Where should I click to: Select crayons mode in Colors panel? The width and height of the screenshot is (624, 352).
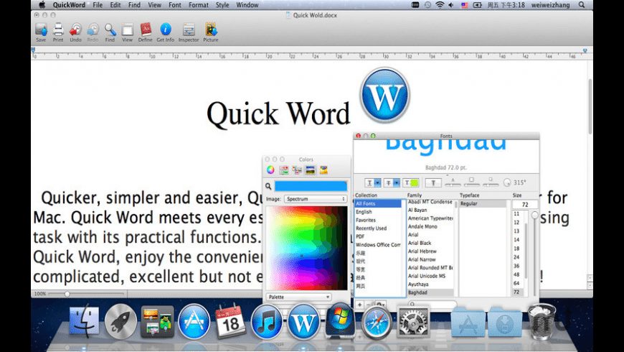[x=323, y=170]
